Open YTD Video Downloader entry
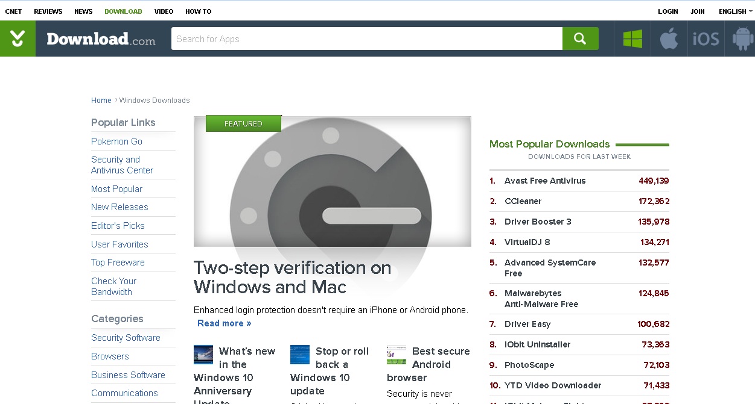Image resolution: width=755 pixels, height=404 pixels. pyautogui.click(x=553, y=385)
